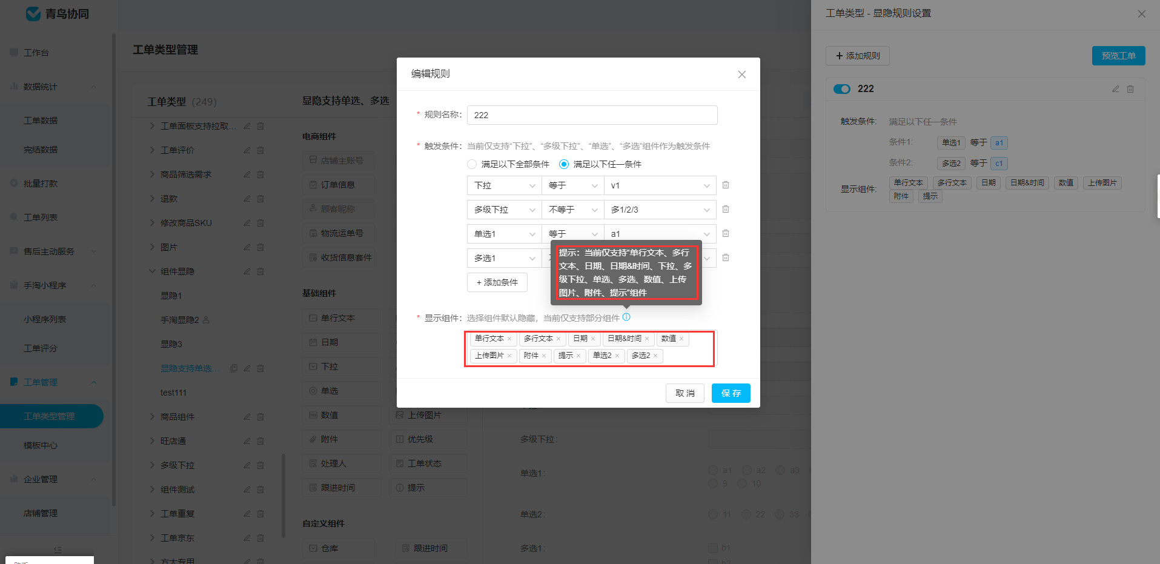
Task: Click delete icon for 退款 type
Action: (260, 199)
